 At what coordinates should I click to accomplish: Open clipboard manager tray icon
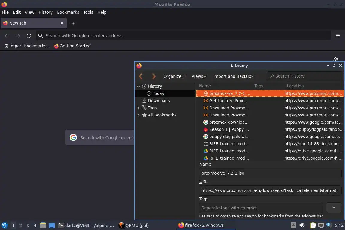click(x=313, y=225)
